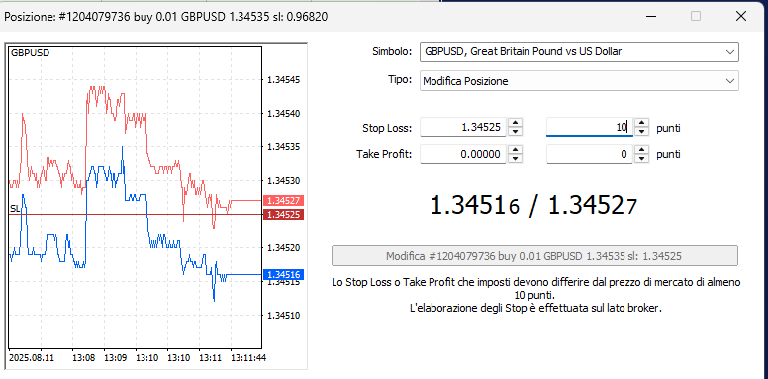Click the 13:11:44 time axis label

[x=248, y=358]
